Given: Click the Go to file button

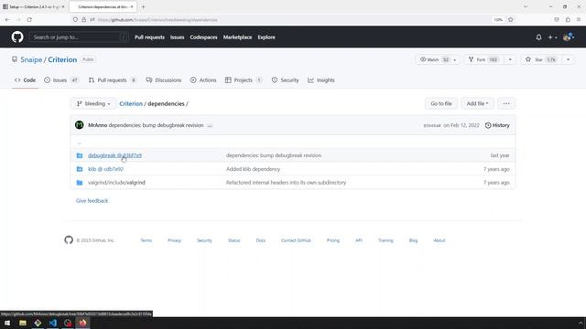Looking at the screenshot, I should (441, 103).
